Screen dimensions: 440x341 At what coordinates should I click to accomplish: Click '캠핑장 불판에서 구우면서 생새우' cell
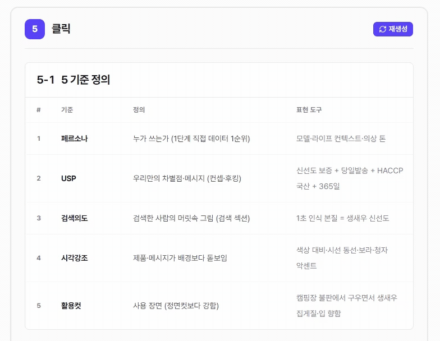[347, 306]
